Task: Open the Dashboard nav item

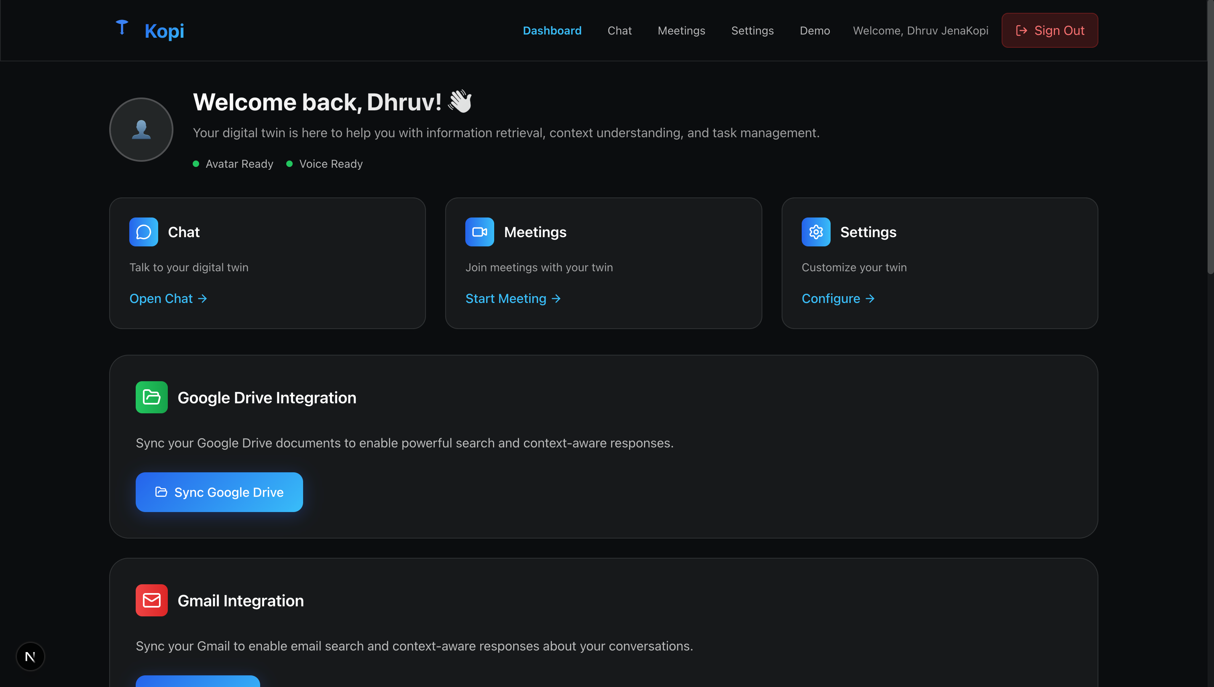Action: pos(552,30)
